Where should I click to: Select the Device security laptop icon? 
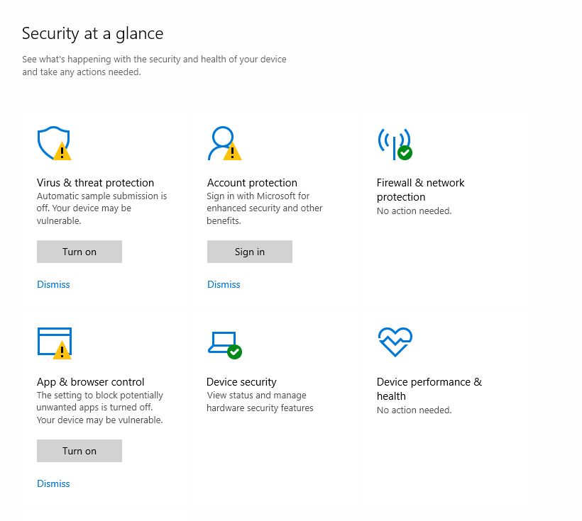(x=221, y=342)
